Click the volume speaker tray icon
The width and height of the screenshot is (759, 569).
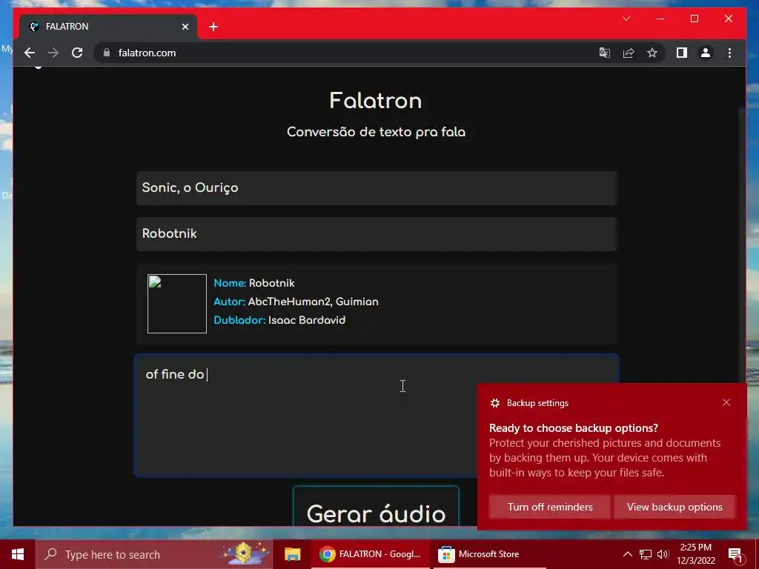pos(663,554)
